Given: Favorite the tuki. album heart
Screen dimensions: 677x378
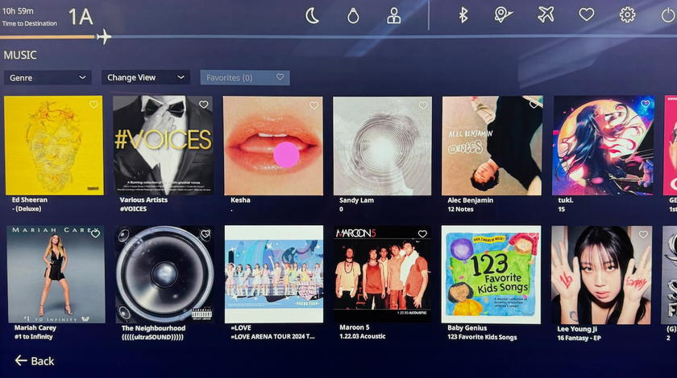Looking at the screenshot, I should coord(646,104).
